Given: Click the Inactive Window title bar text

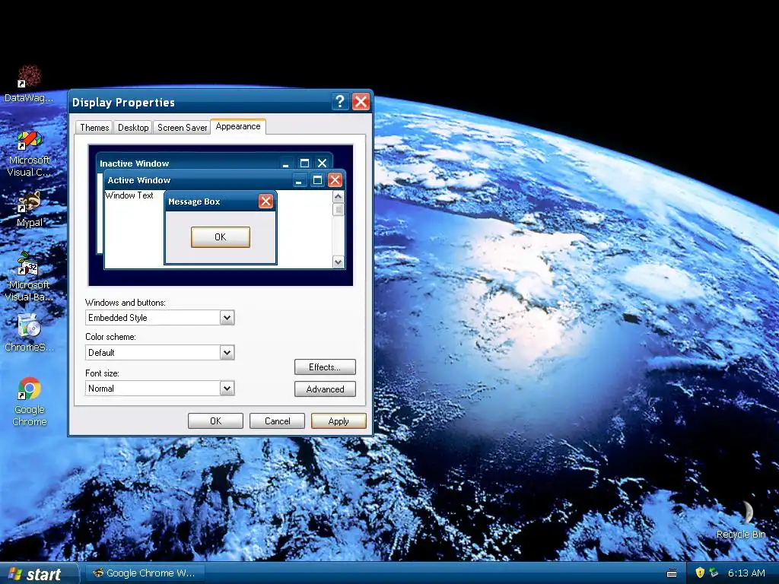Looking at the screenshot, I should pos(134,163).
